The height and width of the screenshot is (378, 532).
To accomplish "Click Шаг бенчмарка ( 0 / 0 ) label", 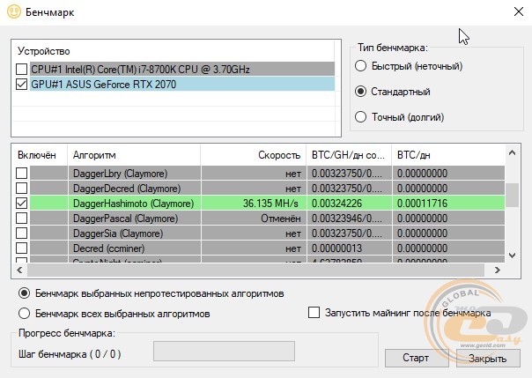I will click(70, 354).
